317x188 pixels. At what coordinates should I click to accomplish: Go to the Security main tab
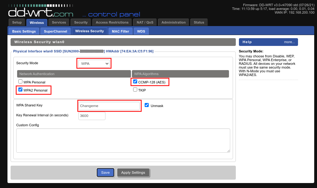coord(81,22)
